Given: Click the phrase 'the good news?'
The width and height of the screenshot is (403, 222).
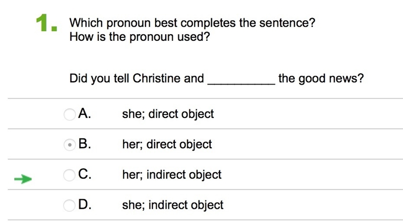Looking at the screenshot, I should 321,79.
